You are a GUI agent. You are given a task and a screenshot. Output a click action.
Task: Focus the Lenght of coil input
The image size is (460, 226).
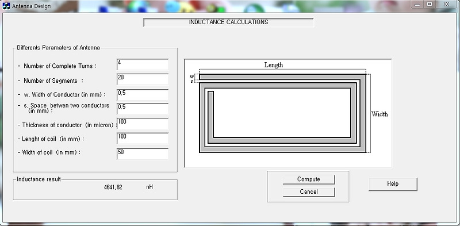(x=143, y=138)
